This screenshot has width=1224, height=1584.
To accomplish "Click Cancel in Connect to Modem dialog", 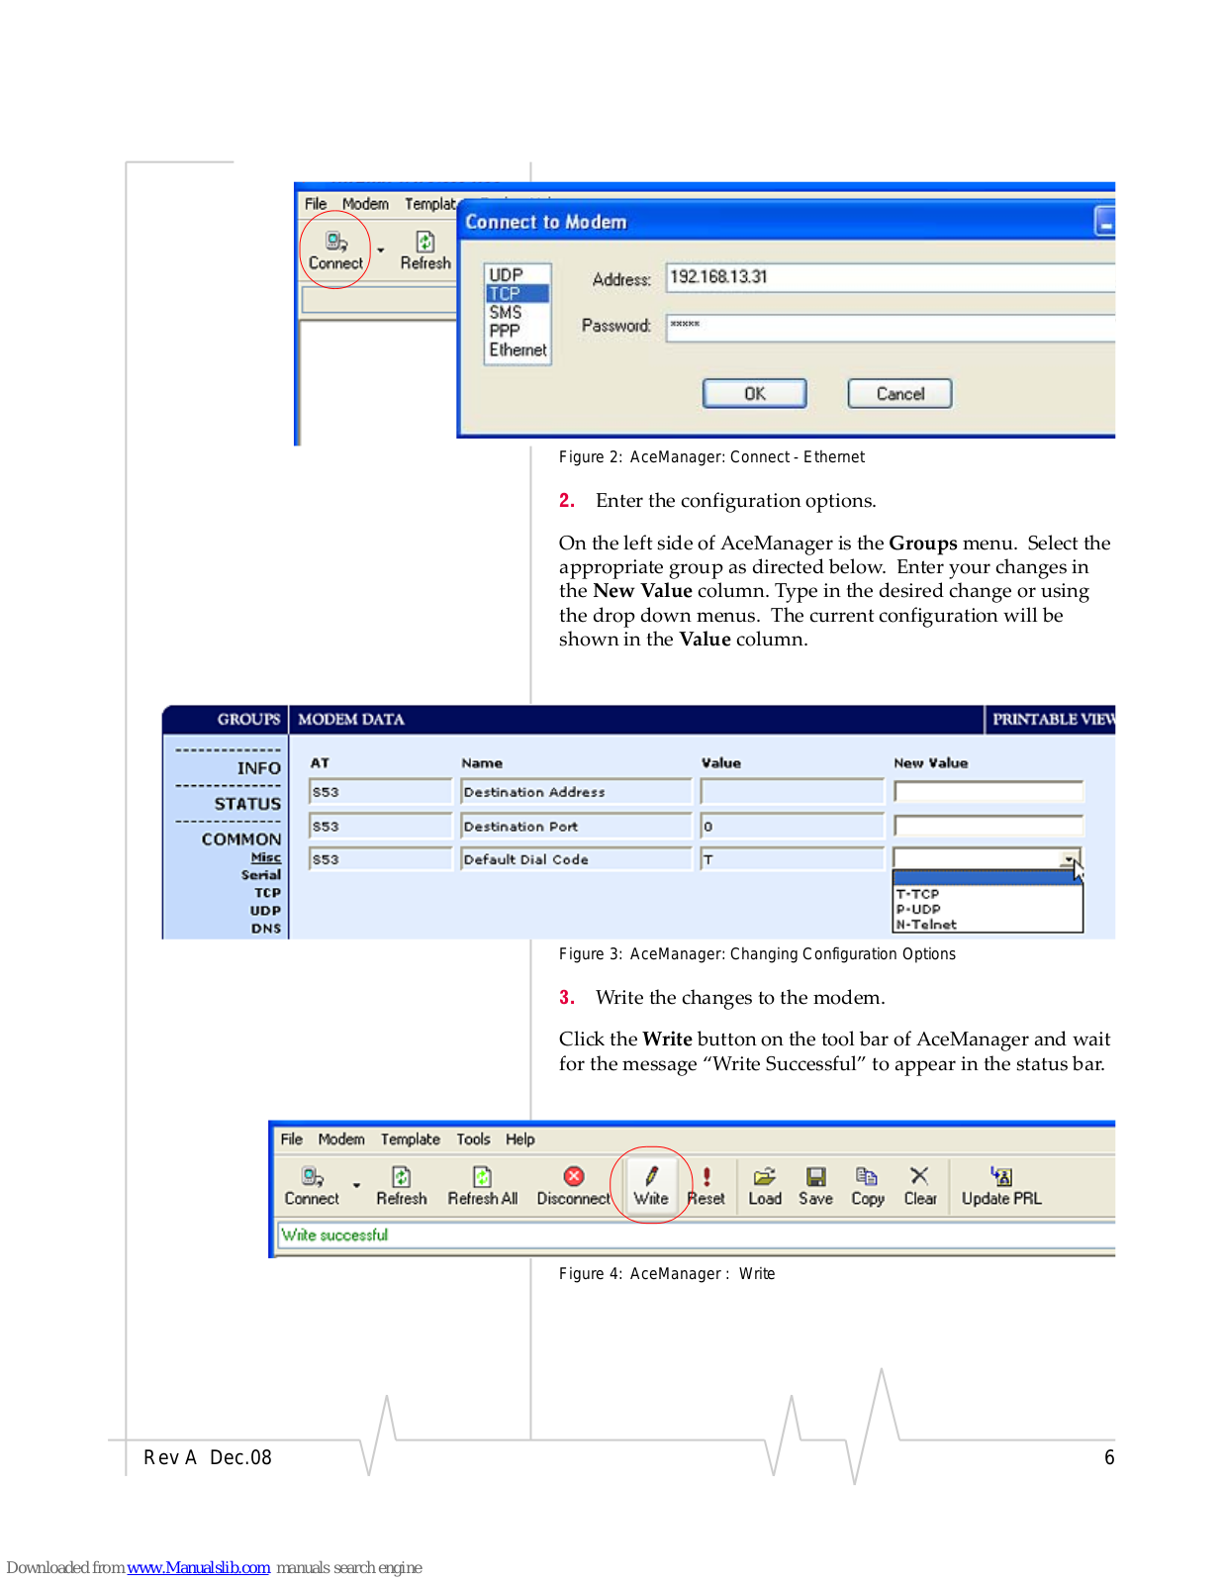I will tap(899, 393).
